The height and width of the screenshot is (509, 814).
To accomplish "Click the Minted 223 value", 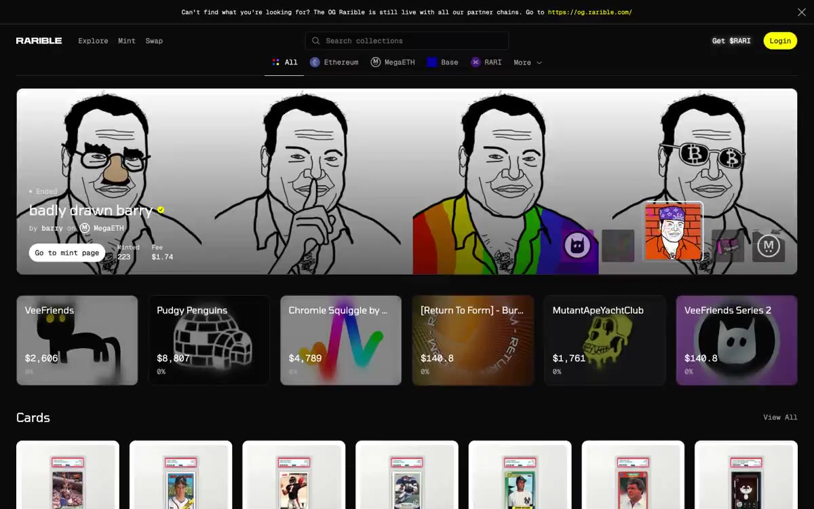I will [124, 257].
